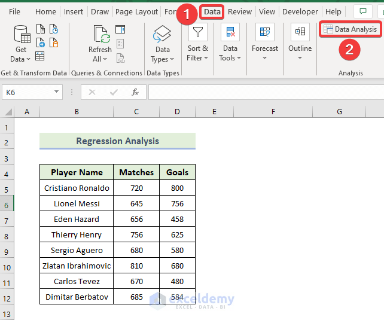Image resolution: width=384 pixels, height=320 pixels.
Task: Click the Cancel (X) formula button
Action: pyautogui.click(x=92, y=92)
